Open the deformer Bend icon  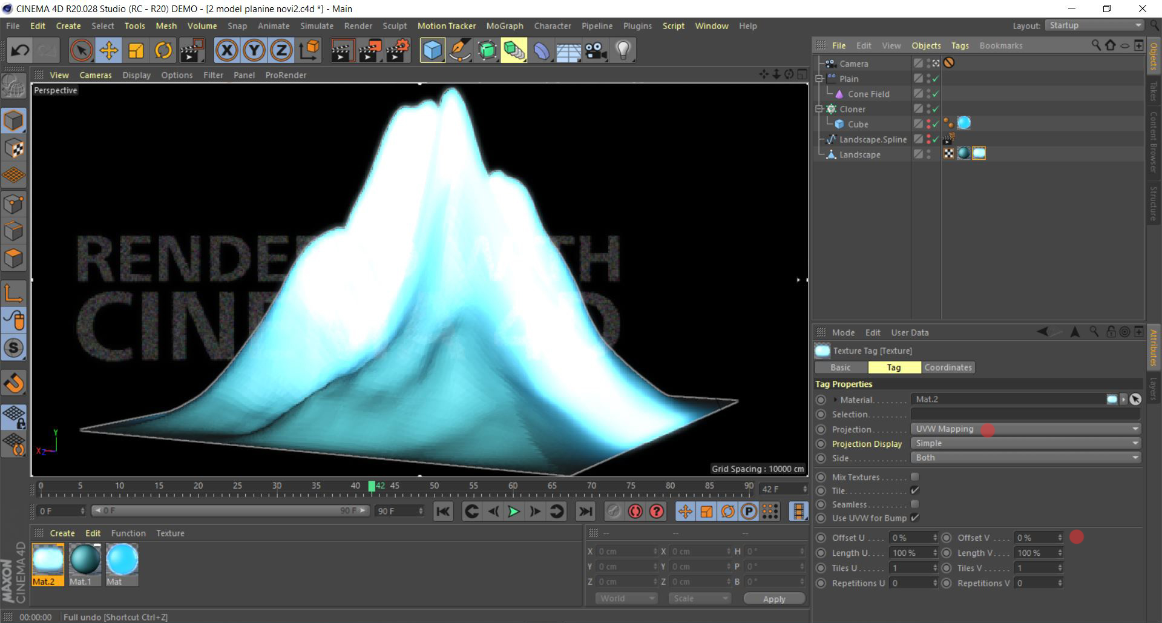[541, 50]
